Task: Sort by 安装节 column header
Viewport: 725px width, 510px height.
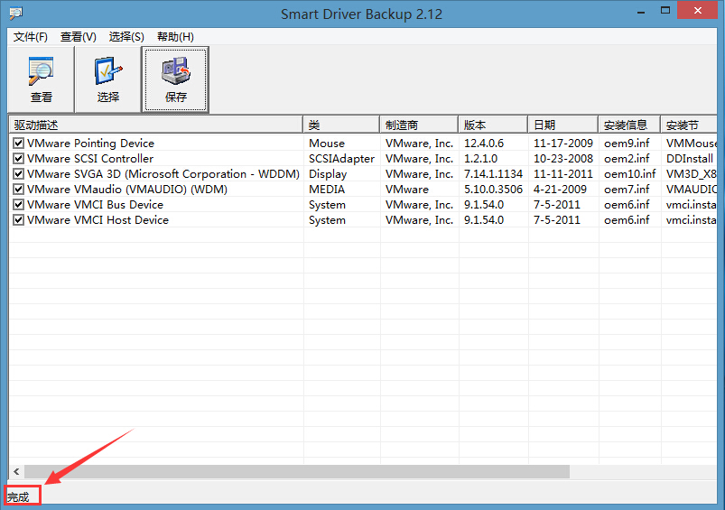Action: 689,125
